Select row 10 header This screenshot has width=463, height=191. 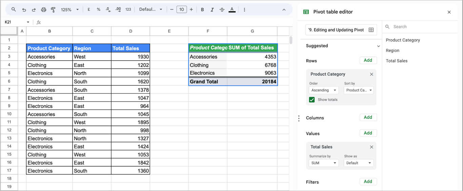click(9, 114)
